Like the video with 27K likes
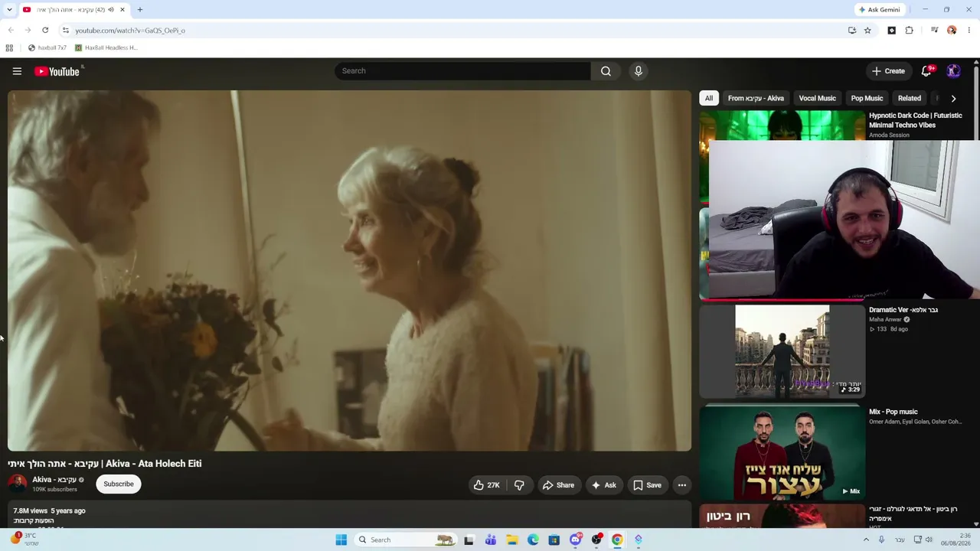 486,485
